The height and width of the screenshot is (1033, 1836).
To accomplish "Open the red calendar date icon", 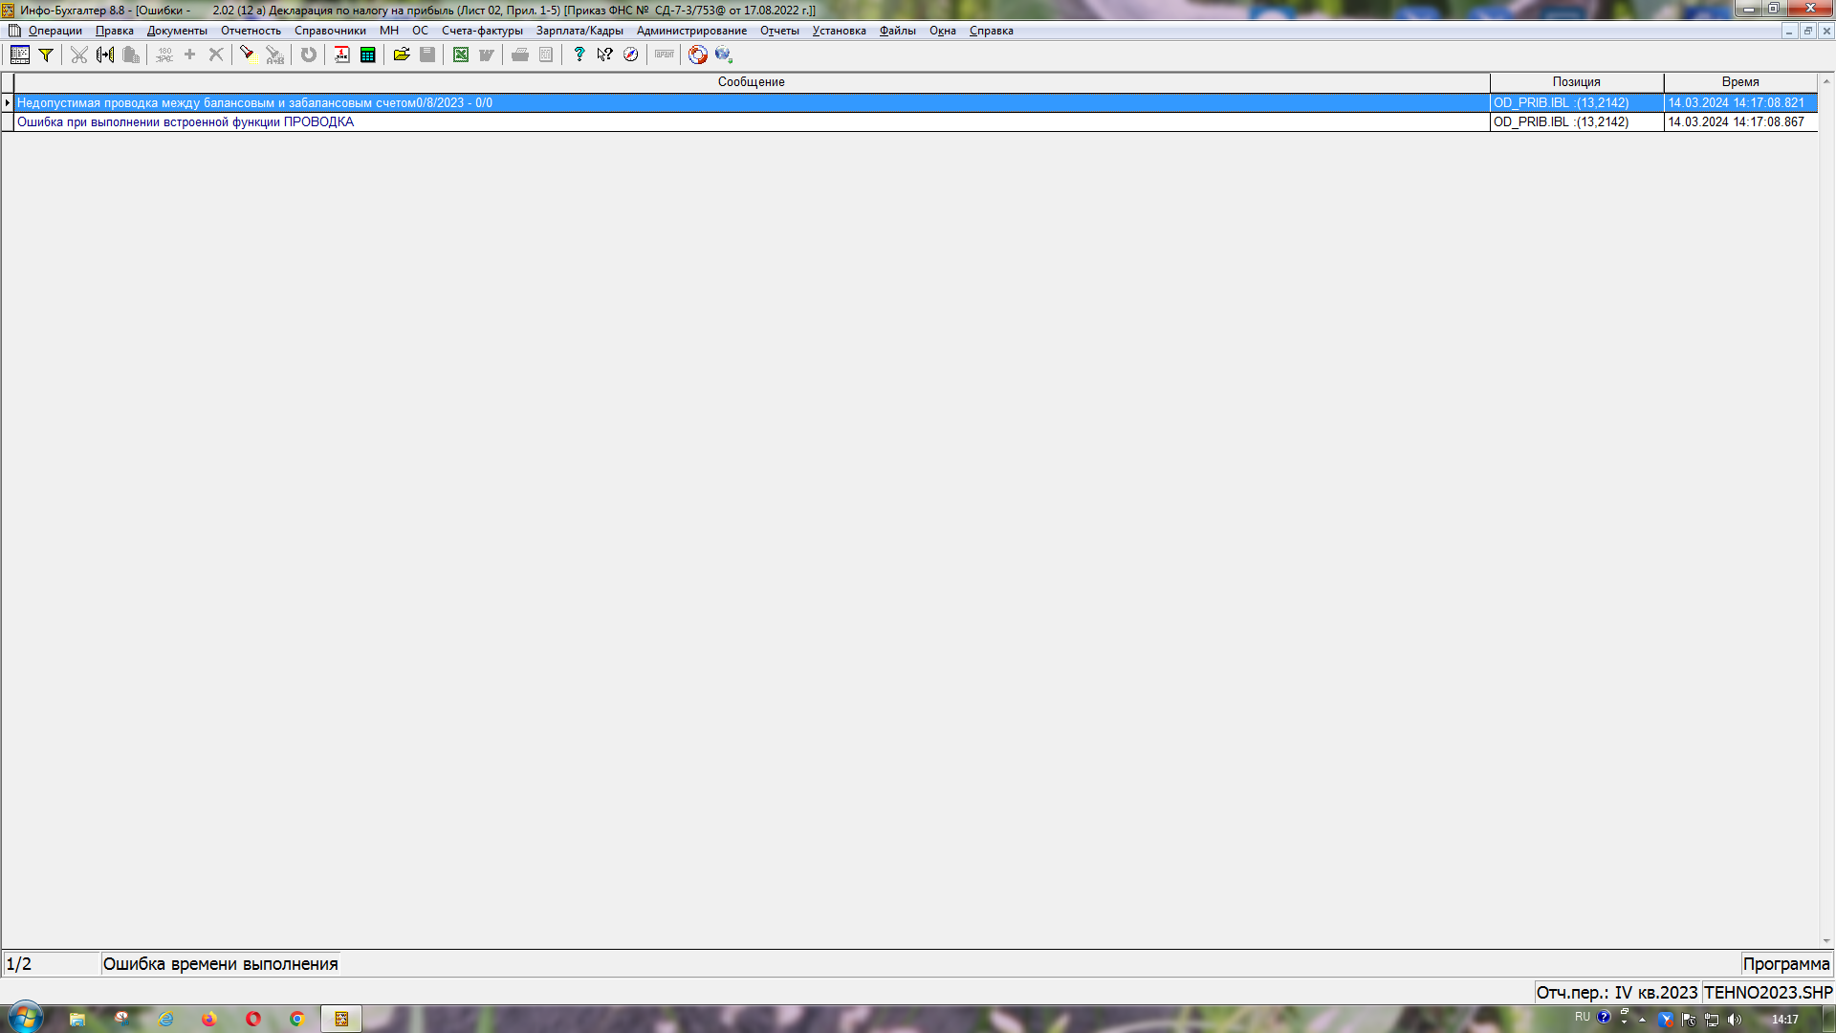I will [341, 55].
